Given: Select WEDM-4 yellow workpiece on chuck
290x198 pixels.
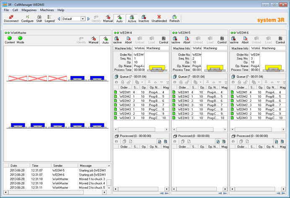Looking at the screenshot, I should click(157, 68).
